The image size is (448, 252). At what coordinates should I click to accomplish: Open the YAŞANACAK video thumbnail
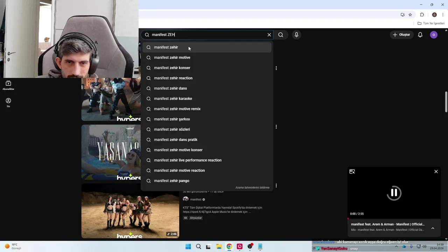tap(111, 152)
